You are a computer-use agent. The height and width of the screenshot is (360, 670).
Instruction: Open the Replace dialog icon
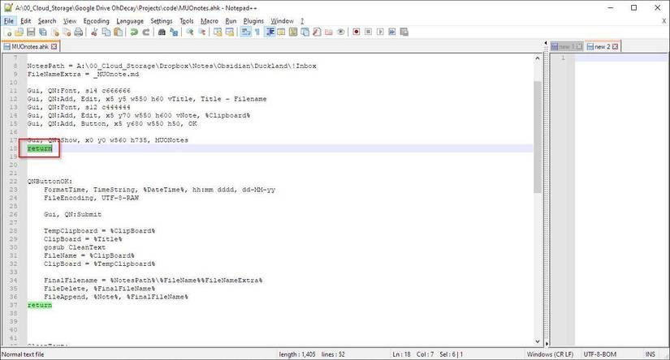174,32
